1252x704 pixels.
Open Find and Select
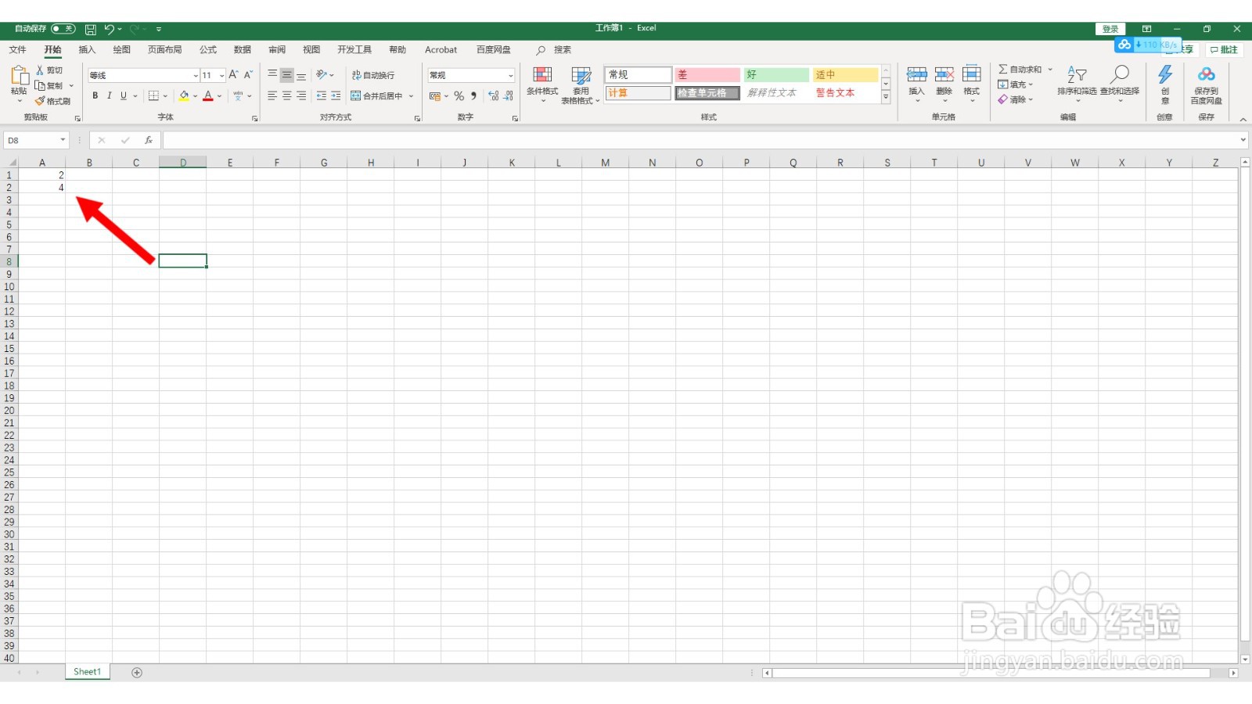[1120, 83]
